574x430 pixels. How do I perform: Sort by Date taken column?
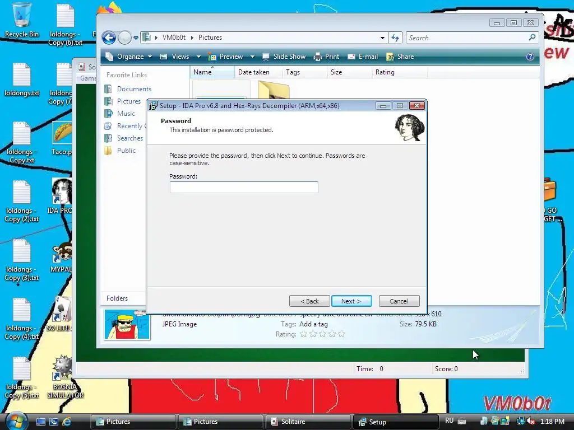pyautogui.click(x=258, y=72)
